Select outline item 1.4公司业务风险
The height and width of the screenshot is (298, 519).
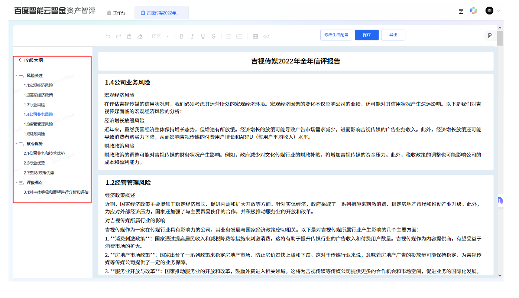pos(38,114)
